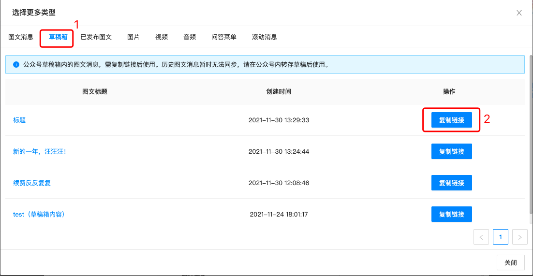Switch to 图文消息 tab
533x276 pixels.
21,37
